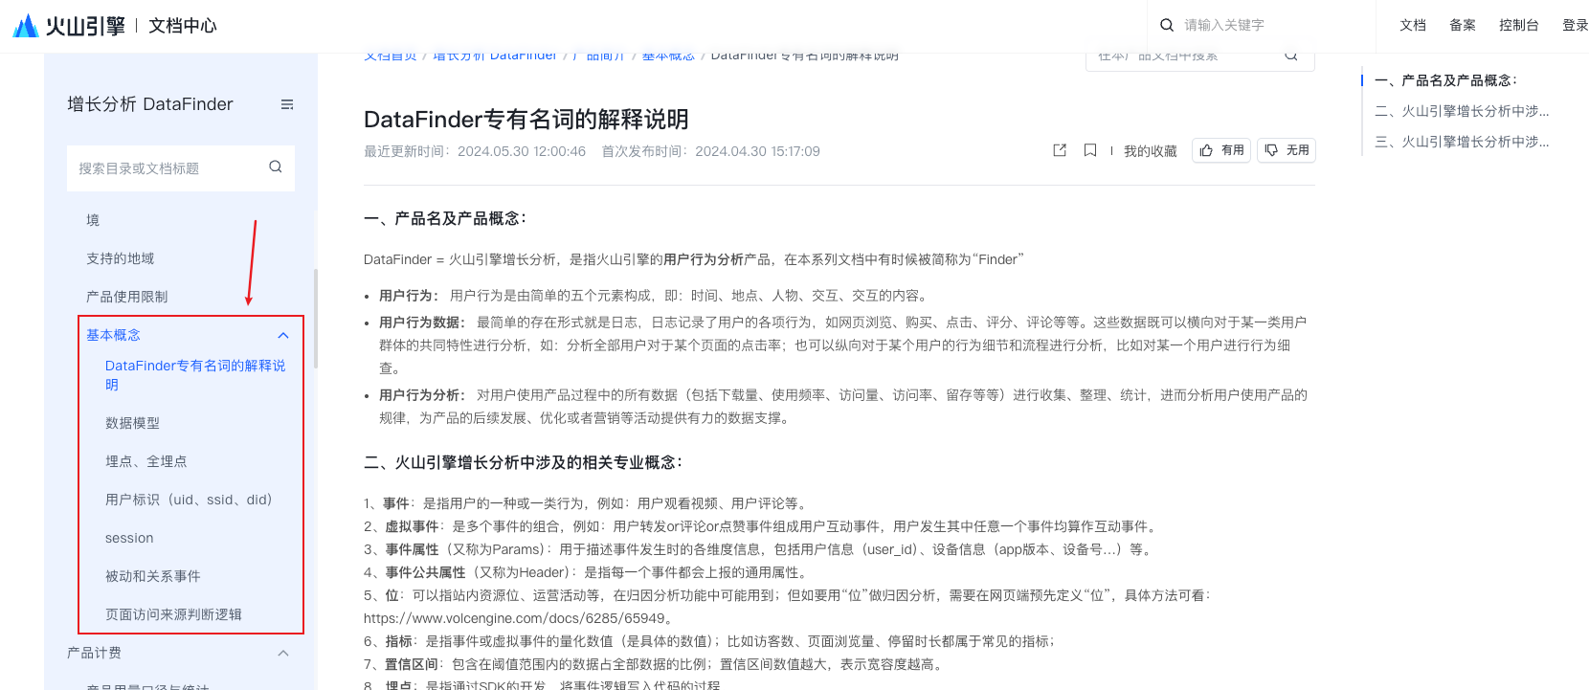Click the 增长分析 DataFinder breadcrumb
Viewport: 1589px width, 690px height.
[495, 56]
